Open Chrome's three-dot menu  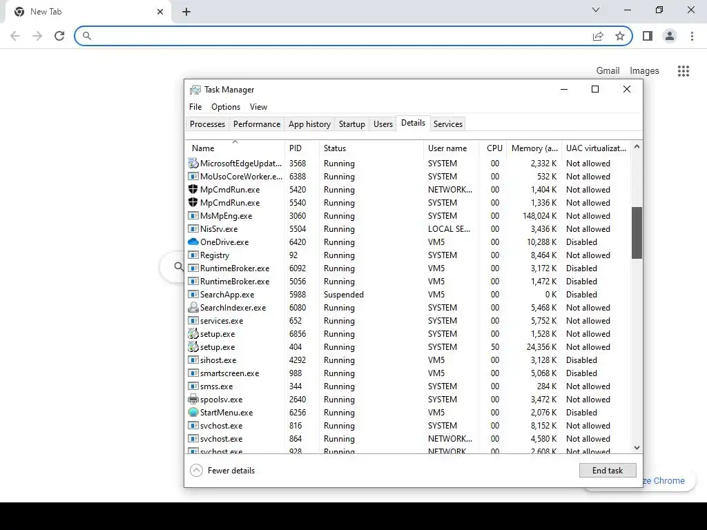(x=692, y=36)
